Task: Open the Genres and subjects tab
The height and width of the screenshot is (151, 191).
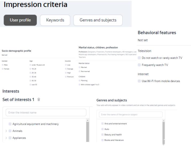Action: [98, 20]
